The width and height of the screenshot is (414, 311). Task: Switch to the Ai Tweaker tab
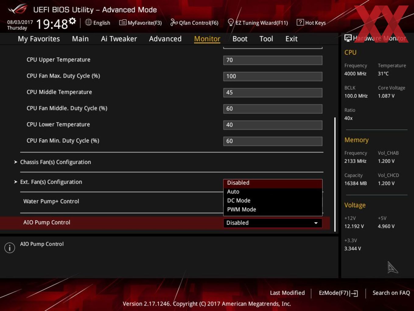coord(119,39)
